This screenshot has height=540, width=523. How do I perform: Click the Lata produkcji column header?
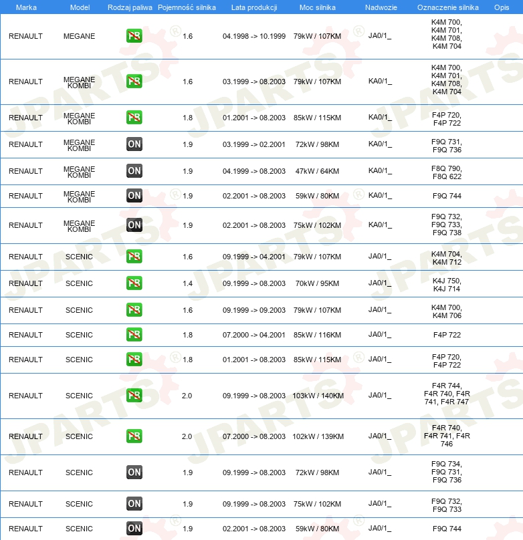[254, 7]
